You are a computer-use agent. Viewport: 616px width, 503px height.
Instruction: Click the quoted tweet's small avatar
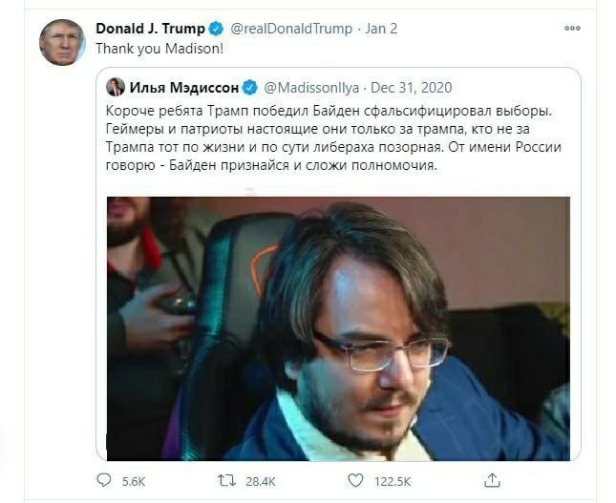point(116,87)
